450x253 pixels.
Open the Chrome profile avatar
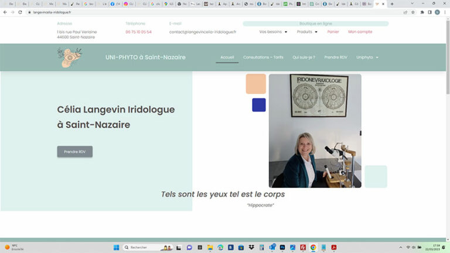point(437,12)
